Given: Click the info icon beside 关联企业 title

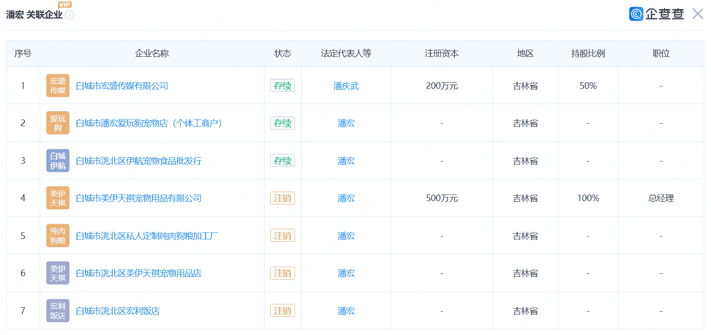Looking at the screenshot, I should tap(70, 15).
